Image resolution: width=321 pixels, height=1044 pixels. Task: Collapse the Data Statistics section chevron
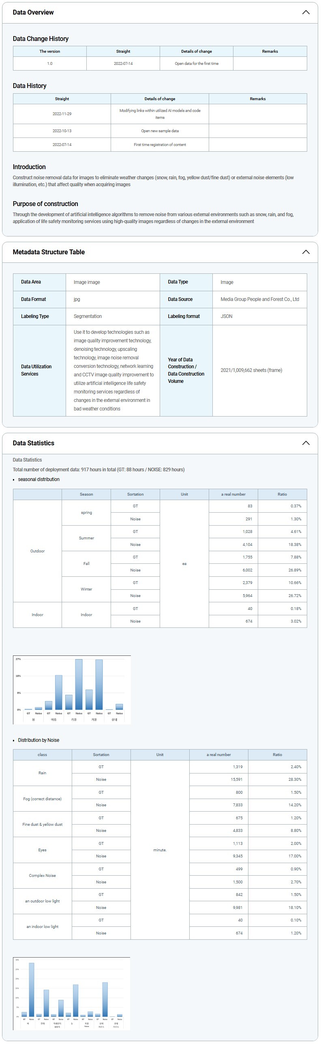[x=306, y=443]
